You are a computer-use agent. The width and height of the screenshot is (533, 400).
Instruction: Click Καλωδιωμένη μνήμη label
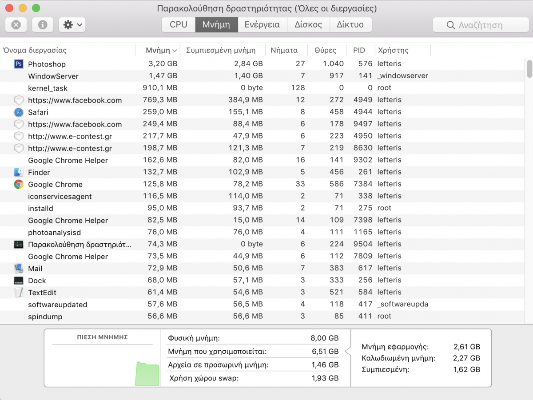(x=398, y=358)
